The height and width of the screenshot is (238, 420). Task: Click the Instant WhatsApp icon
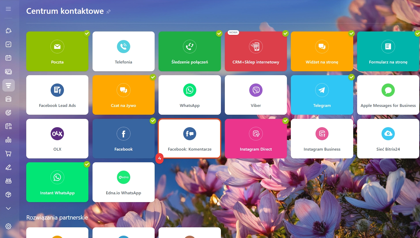tap(57, 177)
